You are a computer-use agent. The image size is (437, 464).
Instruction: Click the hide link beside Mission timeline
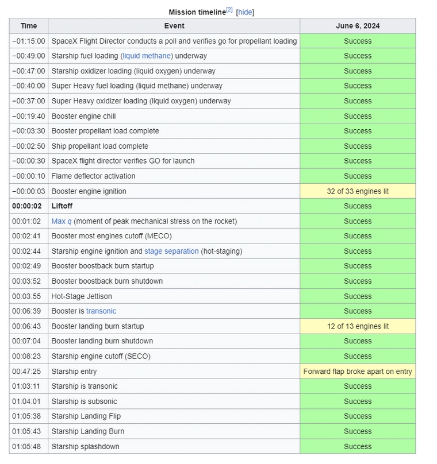point(245,12)
